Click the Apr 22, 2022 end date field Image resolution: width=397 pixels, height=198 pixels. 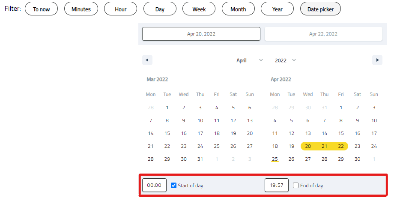click(x=323, y=34)
